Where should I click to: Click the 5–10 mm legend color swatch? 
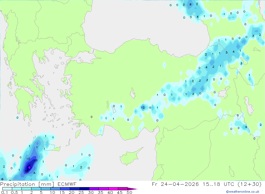pyautogui.click(x=46, y=189)
